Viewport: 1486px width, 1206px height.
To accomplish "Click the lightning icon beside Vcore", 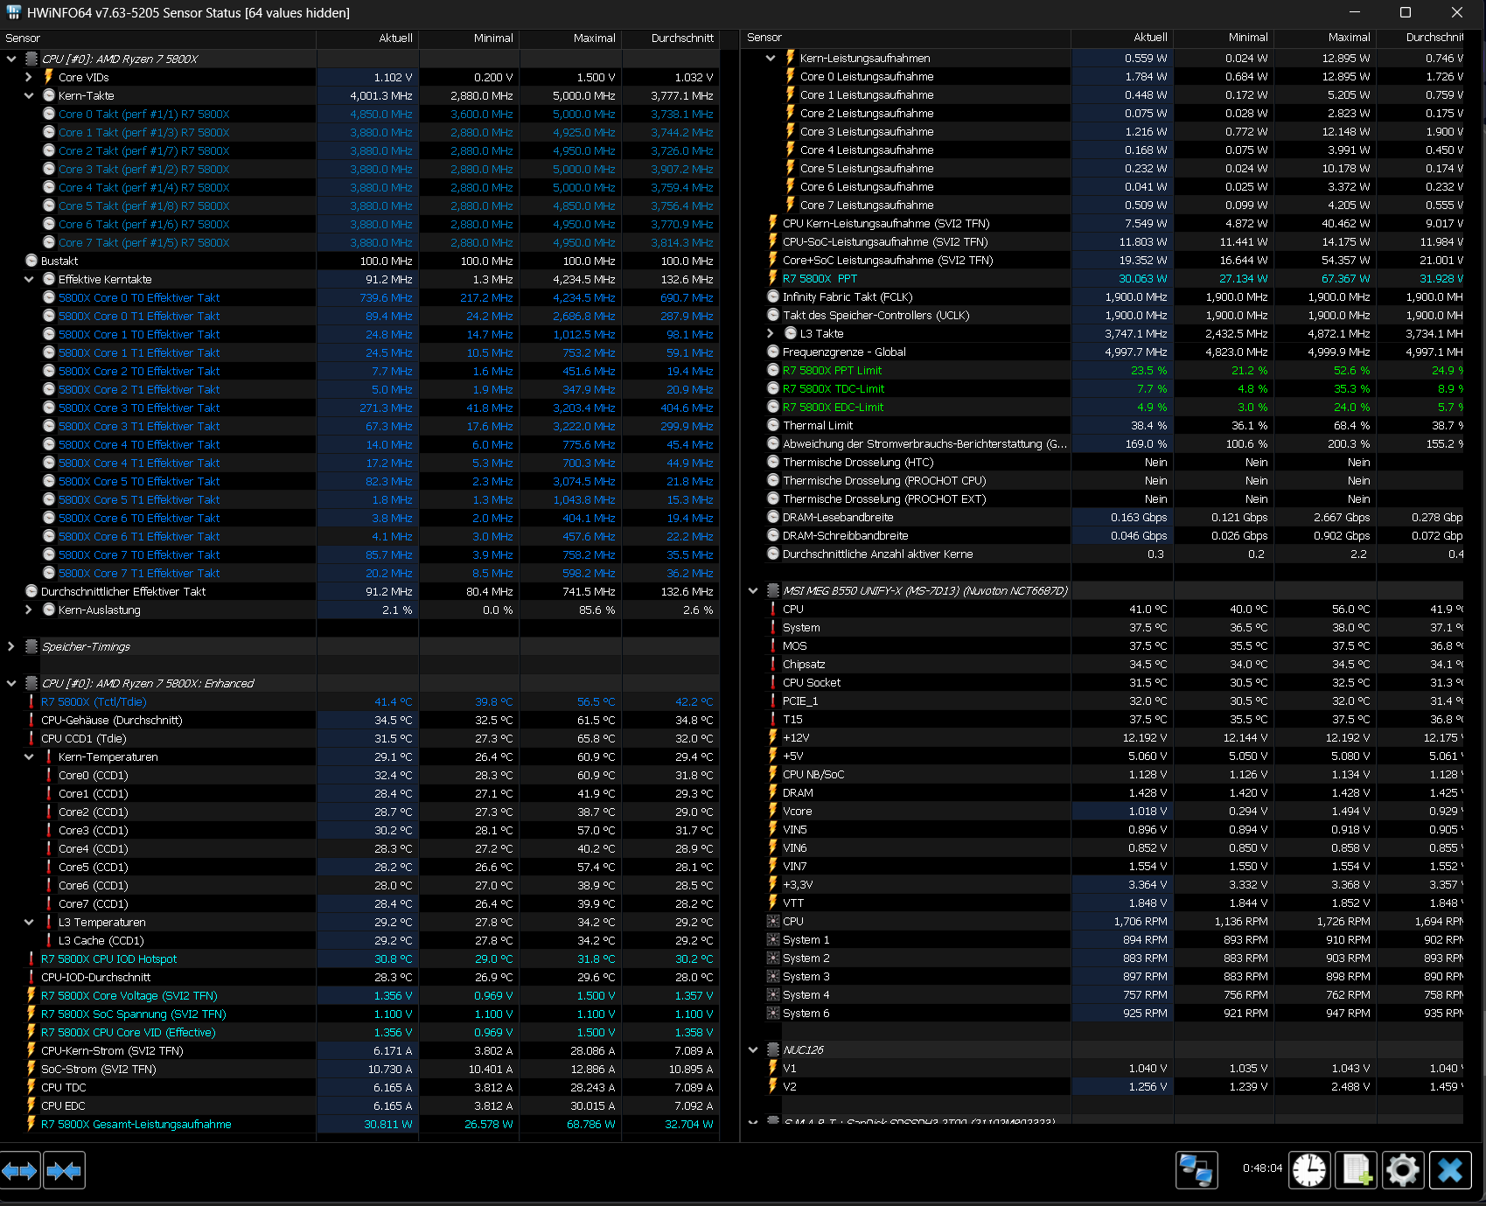I will [773, 811].
